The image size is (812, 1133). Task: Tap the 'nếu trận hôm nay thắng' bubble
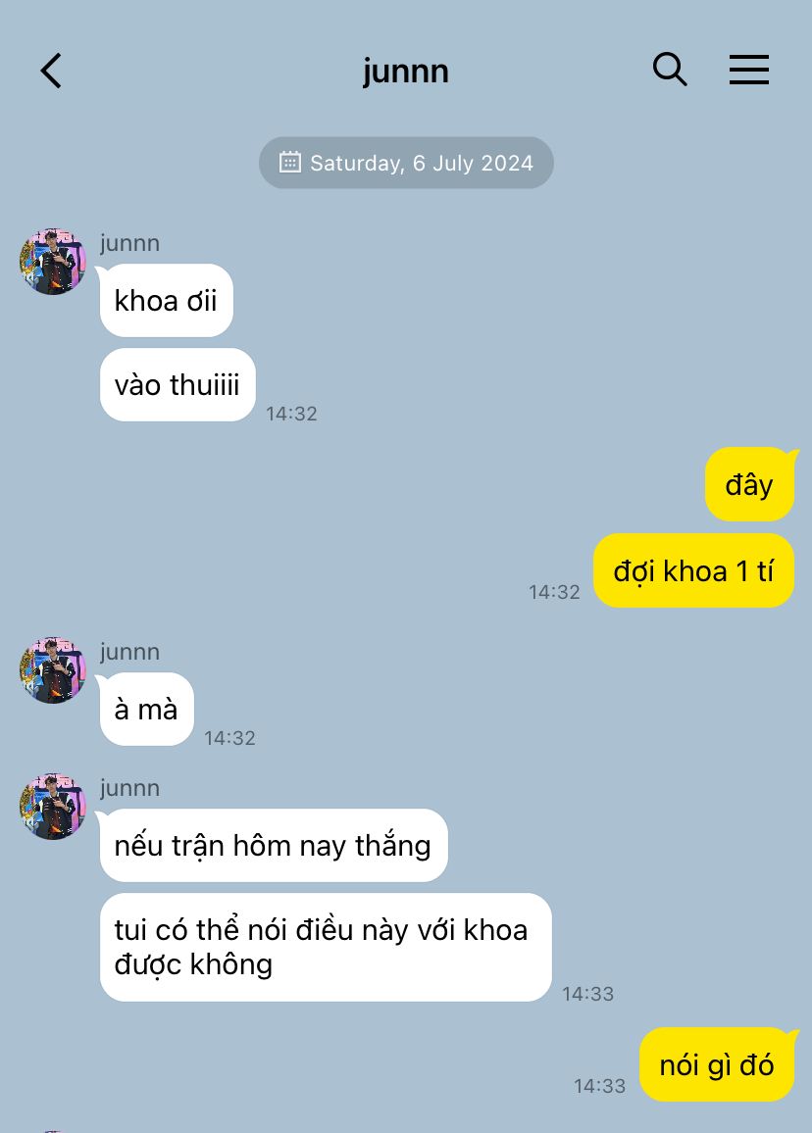(x=274, y=846)
